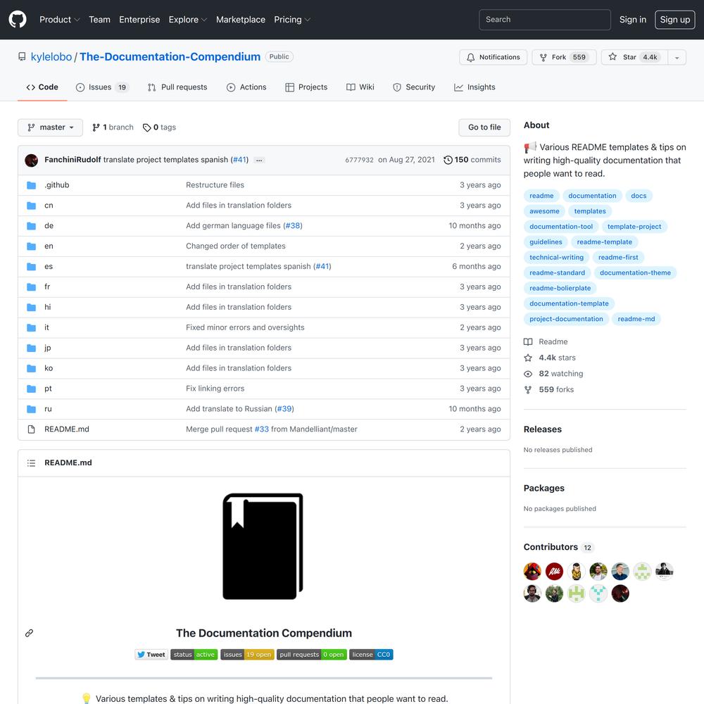Star the repository
The height and width of the screenshot is (704, 704).
coord(634,57)
